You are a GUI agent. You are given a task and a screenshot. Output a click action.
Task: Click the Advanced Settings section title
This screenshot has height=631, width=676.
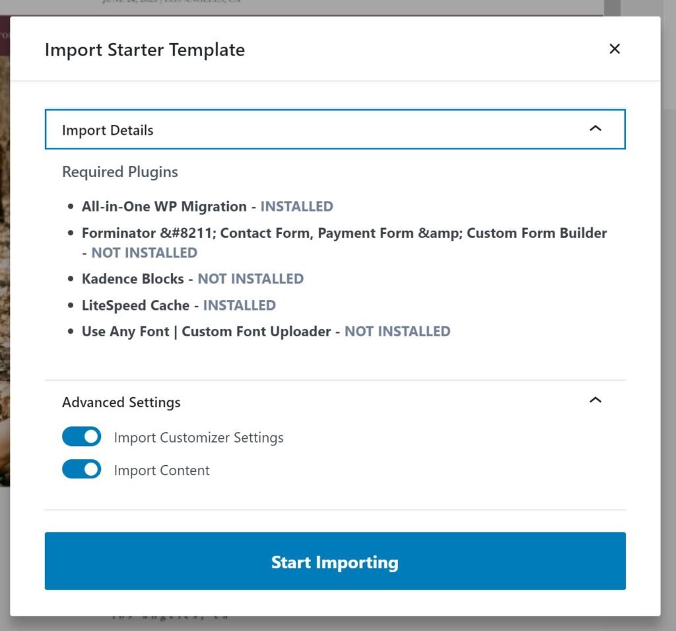point(121,402)
